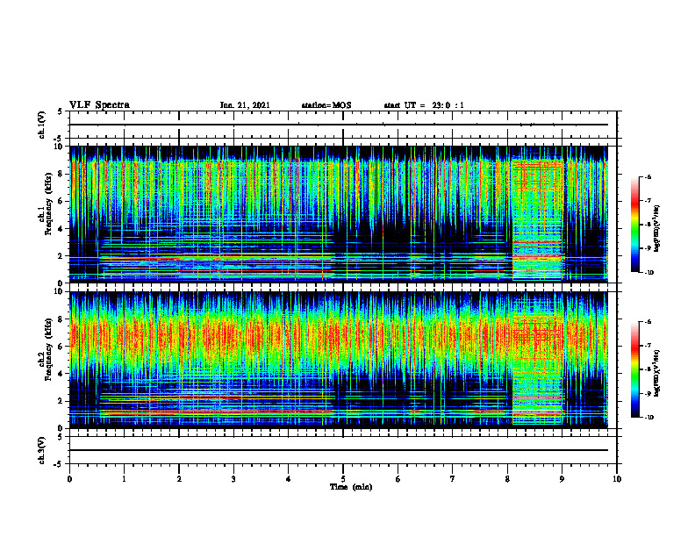695x537 pixels.
Task: Click the 4 kHz tick label on ch.1 axis
Action: click(61, 229)
